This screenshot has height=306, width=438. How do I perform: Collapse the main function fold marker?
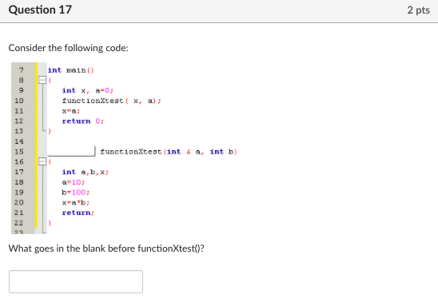[x=42, y=80]
